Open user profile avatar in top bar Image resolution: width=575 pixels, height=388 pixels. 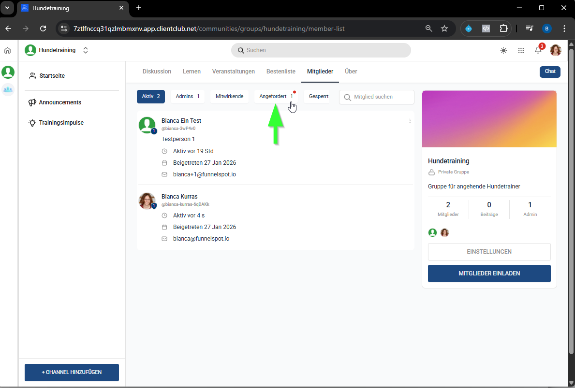[x=555, y=50]
